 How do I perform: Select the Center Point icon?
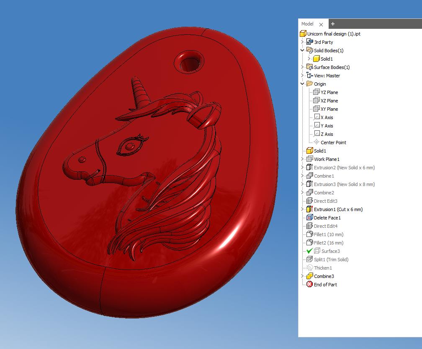click(x=316, y=142)
